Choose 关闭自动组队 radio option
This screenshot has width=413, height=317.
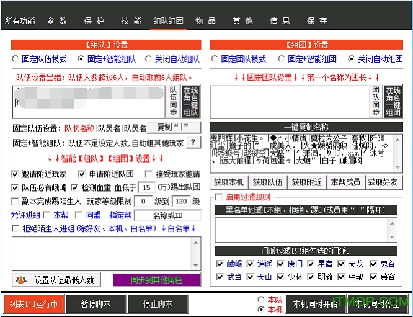(x=148, y=60)
